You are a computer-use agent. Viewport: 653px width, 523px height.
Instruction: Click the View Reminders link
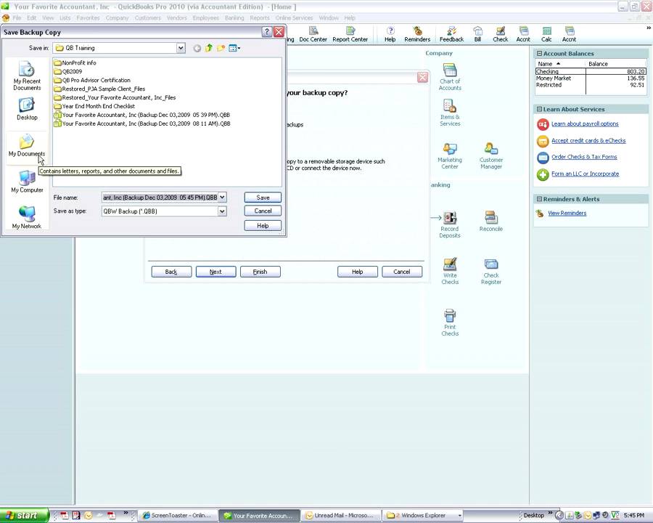567,213
